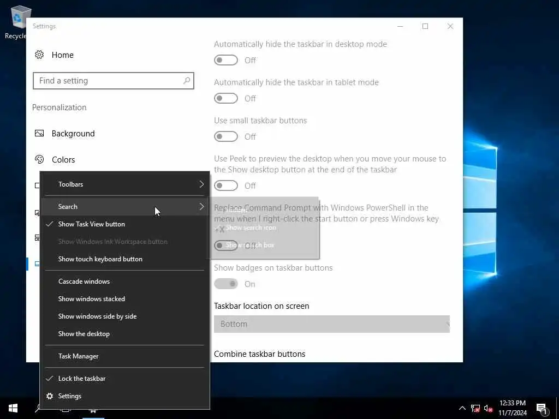Uncheck Show Task View button in the context menu
The width and height of the screenshot is (559, 419).
point(125,224)
